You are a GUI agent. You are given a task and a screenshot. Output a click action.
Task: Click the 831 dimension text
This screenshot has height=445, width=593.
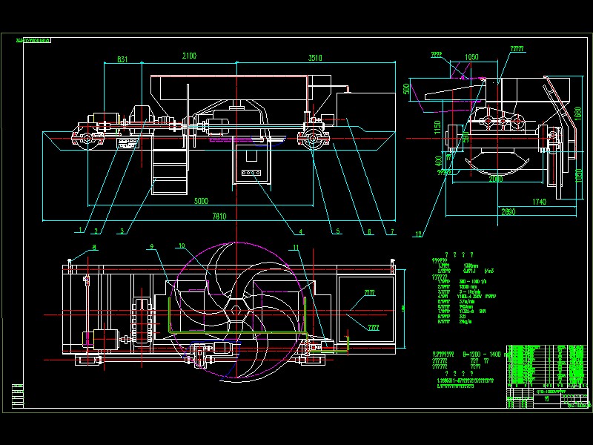[x=122, y=59]
